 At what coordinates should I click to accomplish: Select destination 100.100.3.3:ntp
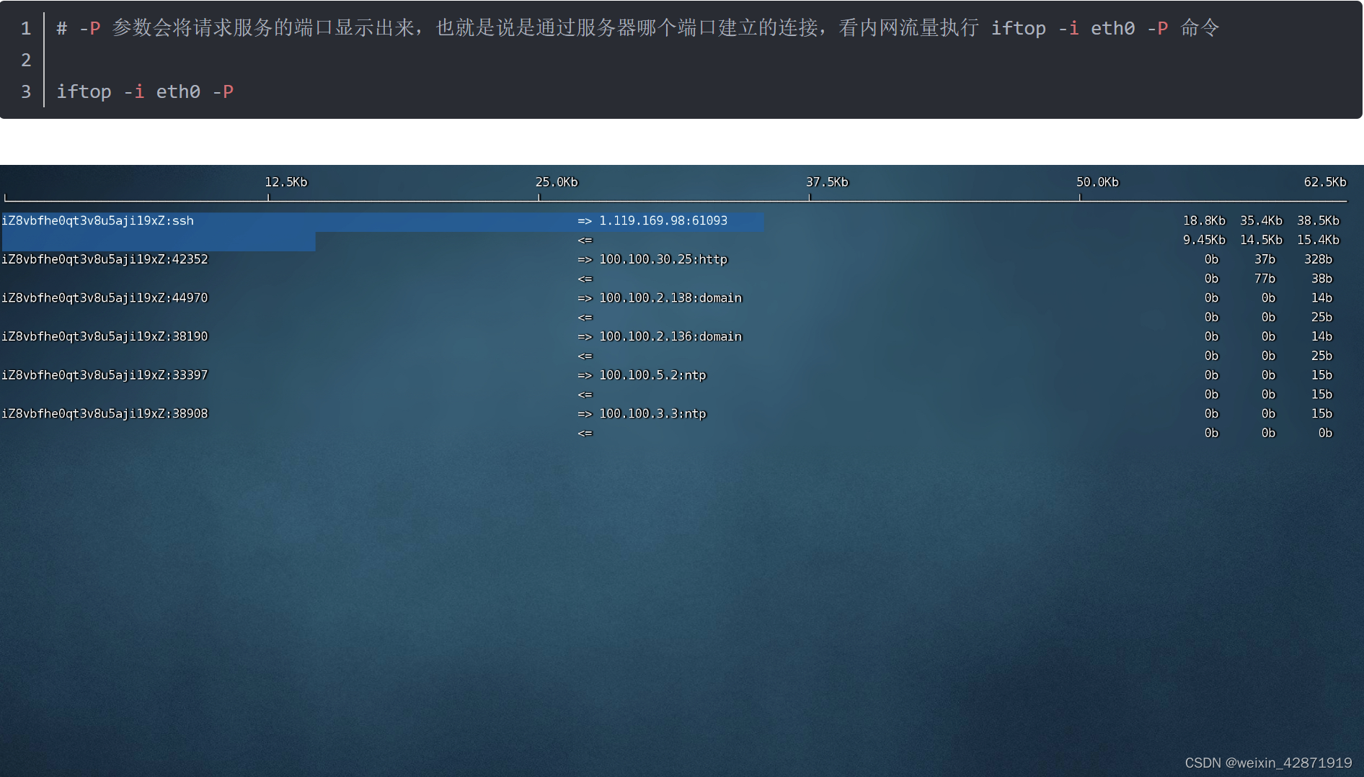pos(652,414)
